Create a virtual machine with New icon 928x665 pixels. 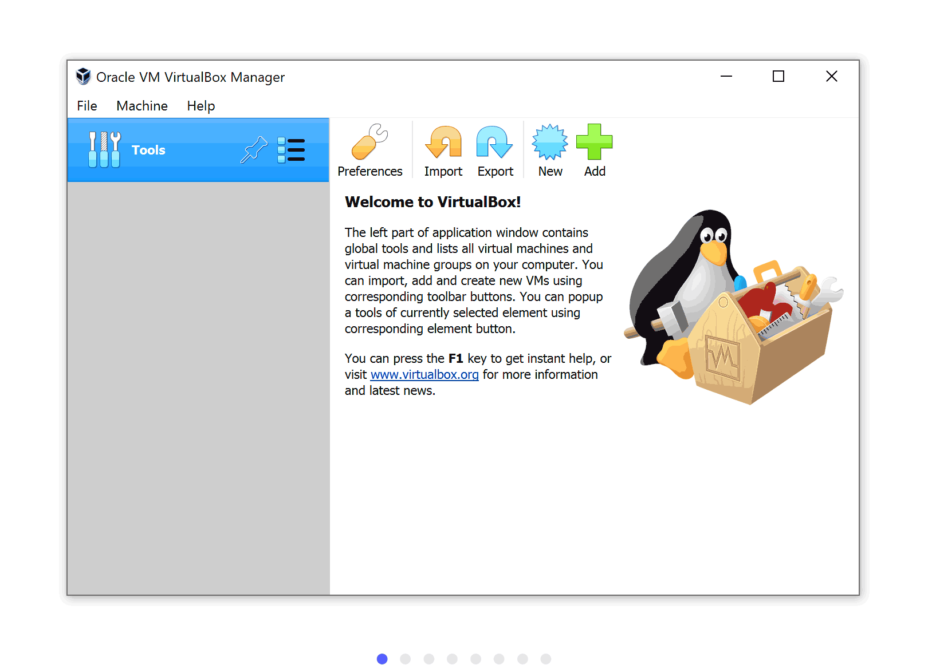point(550,142)
